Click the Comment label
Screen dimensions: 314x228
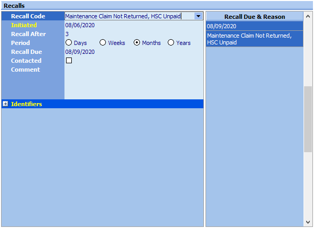pyautogui.click(x=26, y=70)
